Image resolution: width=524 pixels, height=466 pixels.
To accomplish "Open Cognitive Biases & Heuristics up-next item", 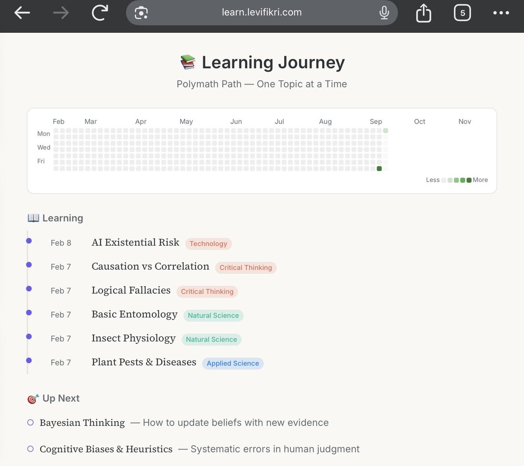I will tap(106, 449).
